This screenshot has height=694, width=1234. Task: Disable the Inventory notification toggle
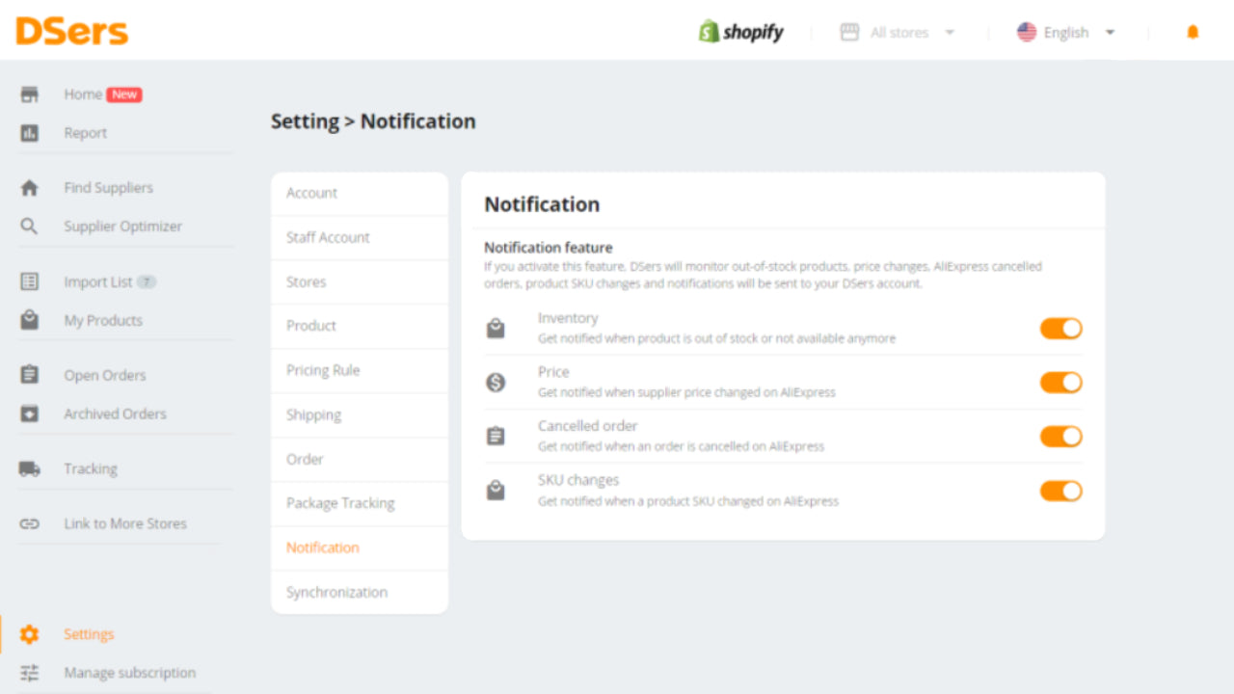tap(1060, 329)
